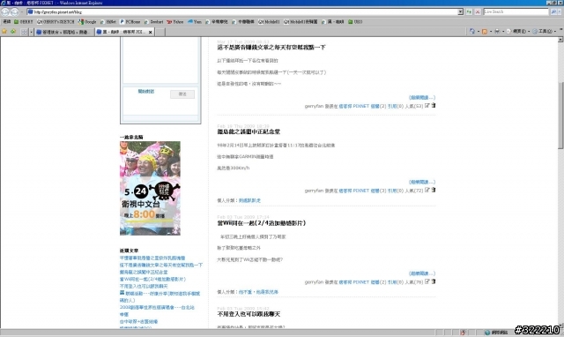Expand the tab list dropdown arrow

[31, 32]
